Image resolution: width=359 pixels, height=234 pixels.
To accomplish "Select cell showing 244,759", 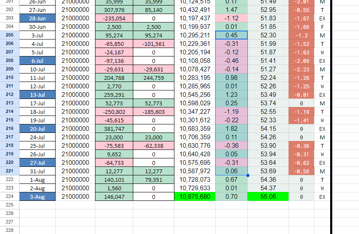I will pos(154,78).
